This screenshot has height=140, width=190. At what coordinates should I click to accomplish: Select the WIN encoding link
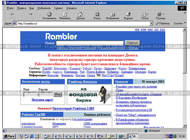pyautogui.click(x=137, y=30)
